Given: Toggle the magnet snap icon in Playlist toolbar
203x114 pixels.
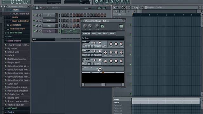Looking at the screenshot, I should [x=118, y=8].
